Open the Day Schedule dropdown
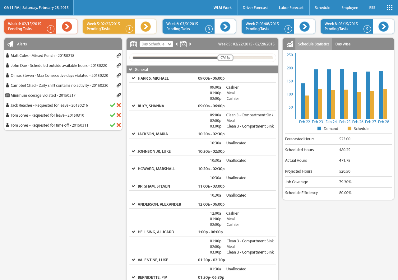Viewport: 398px width, 280px height. click(x=156, y=44)
